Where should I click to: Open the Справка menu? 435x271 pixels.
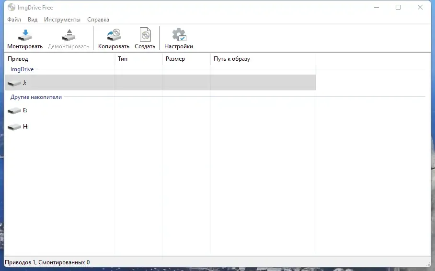point(98,20)
